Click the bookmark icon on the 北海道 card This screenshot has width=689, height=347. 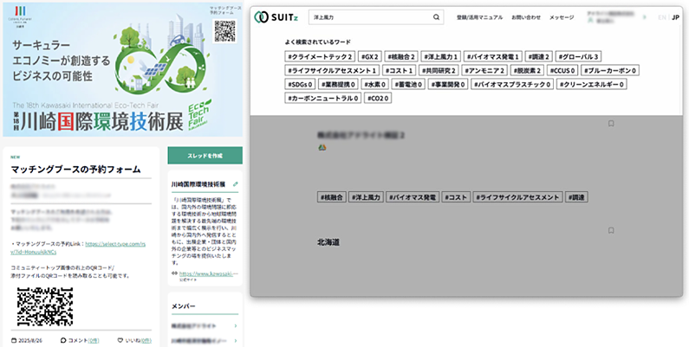pyautogui.click(x=611, y=230)
